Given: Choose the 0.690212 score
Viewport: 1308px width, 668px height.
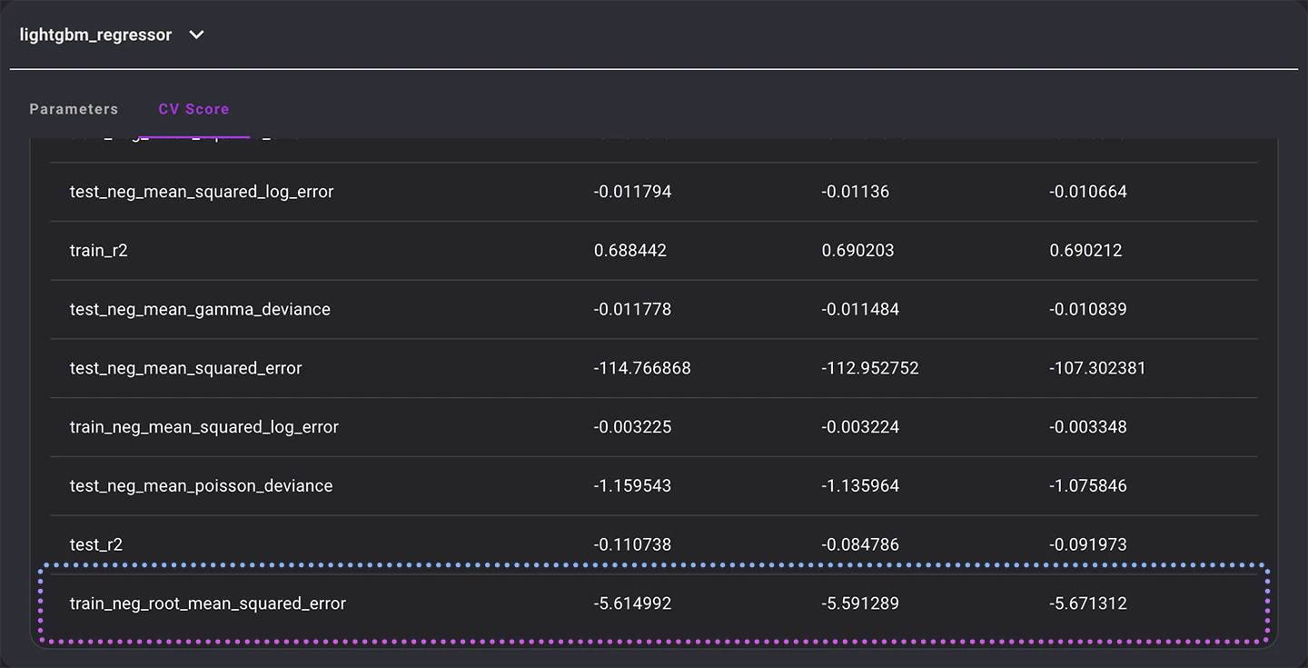Looking at the screenshot, I should (1086, 250).
